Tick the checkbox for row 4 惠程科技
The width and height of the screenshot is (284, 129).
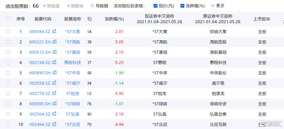tap(8, 63)
